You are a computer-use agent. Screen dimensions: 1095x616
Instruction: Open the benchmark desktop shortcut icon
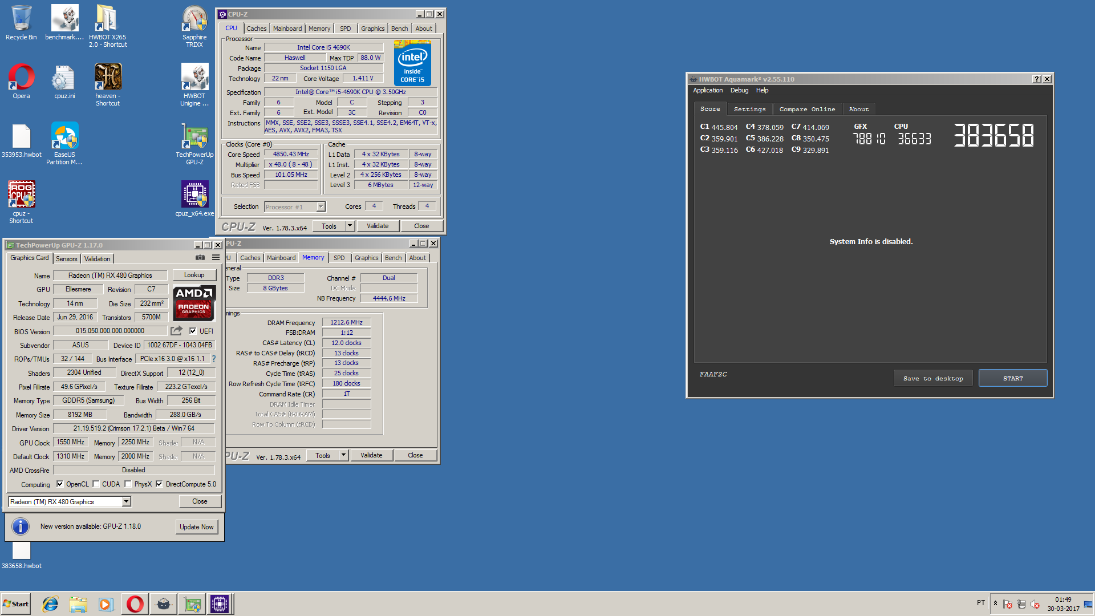(x=64, y=23)
